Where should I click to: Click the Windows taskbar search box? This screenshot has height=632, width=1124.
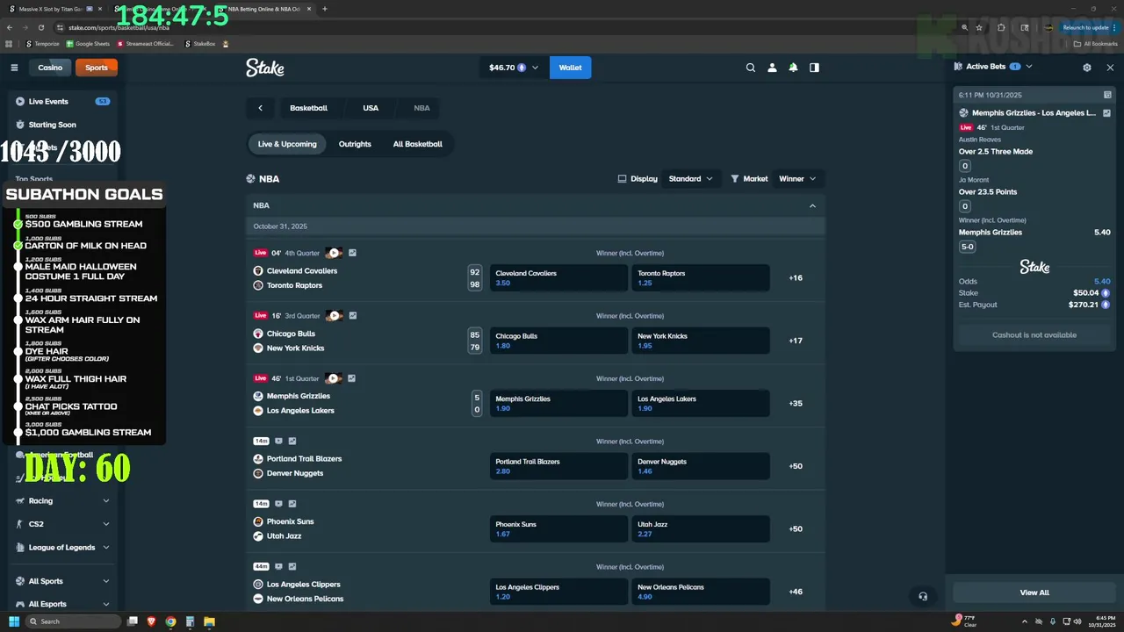(73, 621)
